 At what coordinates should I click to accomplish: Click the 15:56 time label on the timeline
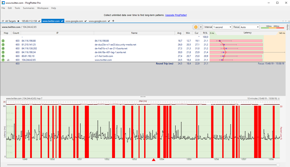tap(216, 159)
